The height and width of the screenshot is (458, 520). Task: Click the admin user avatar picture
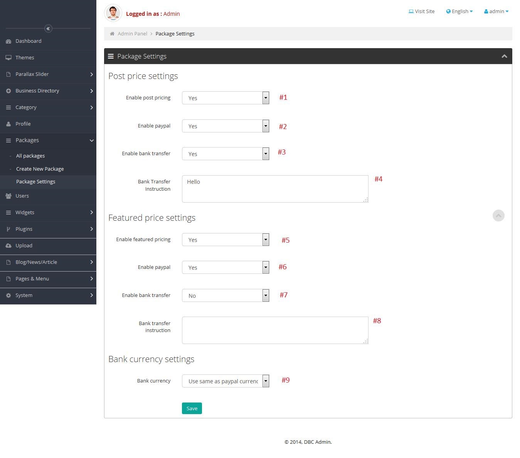pos(113,13)
